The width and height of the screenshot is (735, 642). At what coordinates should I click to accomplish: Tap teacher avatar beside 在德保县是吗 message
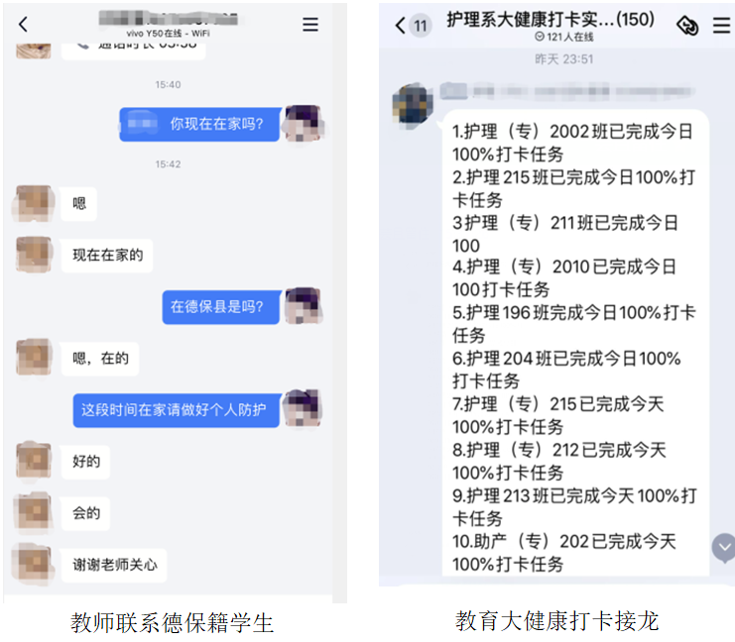click(304, 306)
